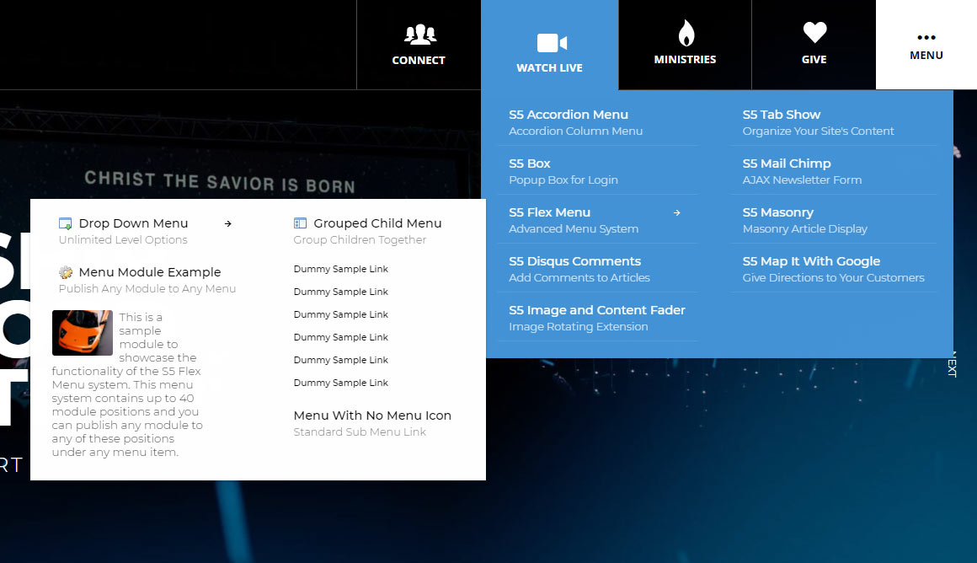Click the orange car thumbnail
977x563 pixels.
(82, 332)
